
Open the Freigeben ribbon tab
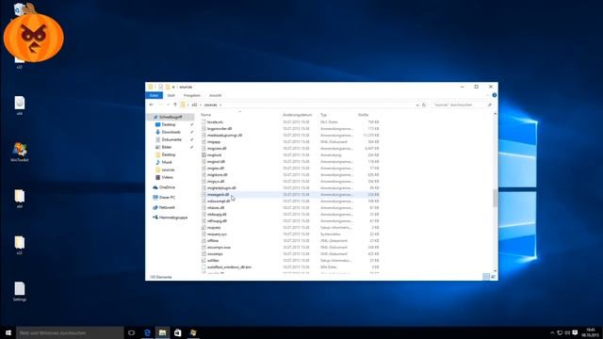(192, 95)
